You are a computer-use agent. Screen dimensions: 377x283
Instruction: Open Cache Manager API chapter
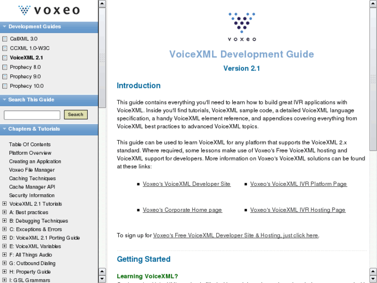coord(32,187)
